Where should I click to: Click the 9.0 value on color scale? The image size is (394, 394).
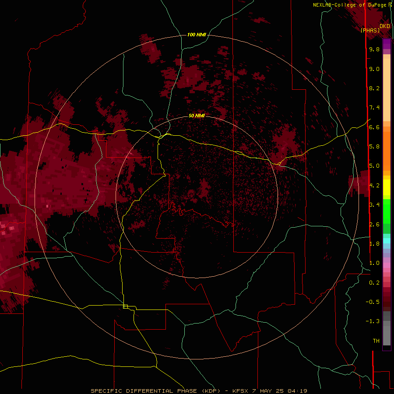tap(374, 69)
